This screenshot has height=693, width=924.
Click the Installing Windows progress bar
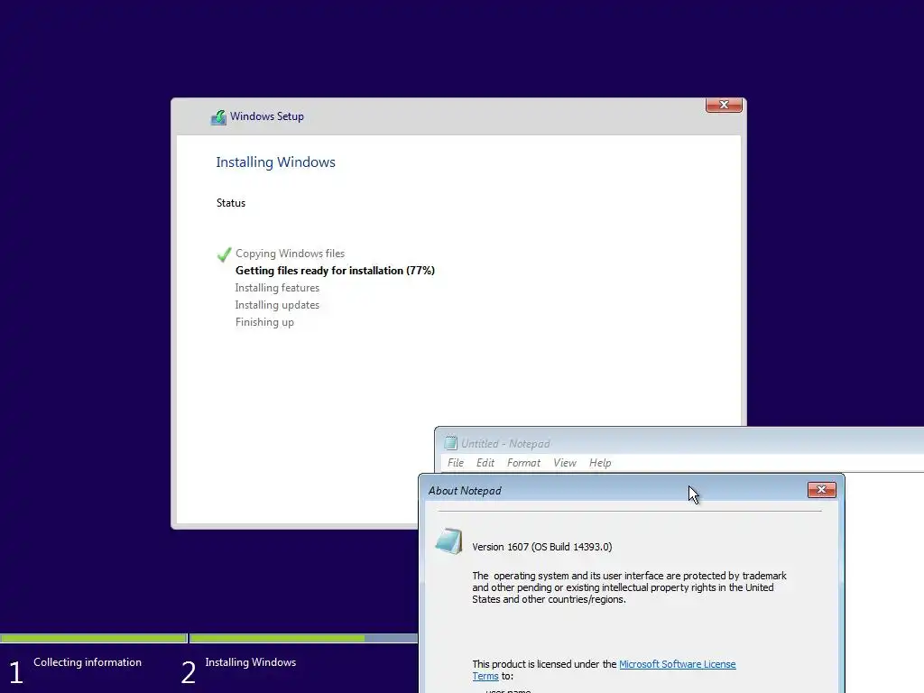point(303,638)
